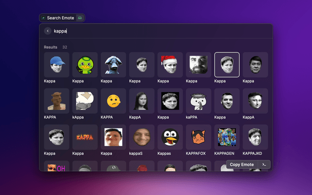
Task: Select the bearded man Kappa emote
Action: pyautogui.click(x=198, y=65)
